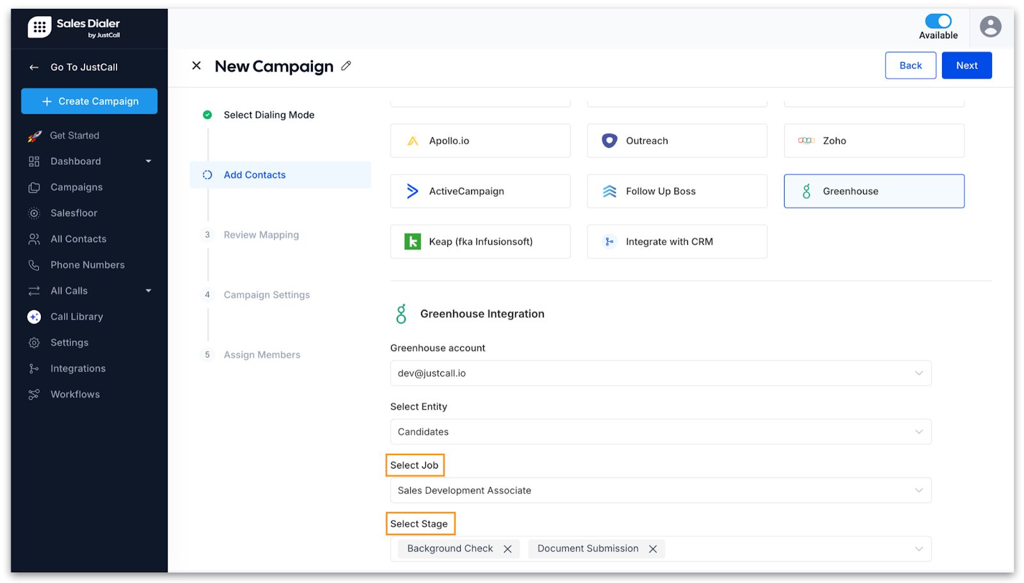
Task: Go to Select Dialing Mode step
Action: click(269, 115)
